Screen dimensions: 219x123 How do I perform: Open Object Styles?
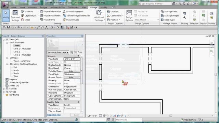pyautogui.click(x=29, y=16)
